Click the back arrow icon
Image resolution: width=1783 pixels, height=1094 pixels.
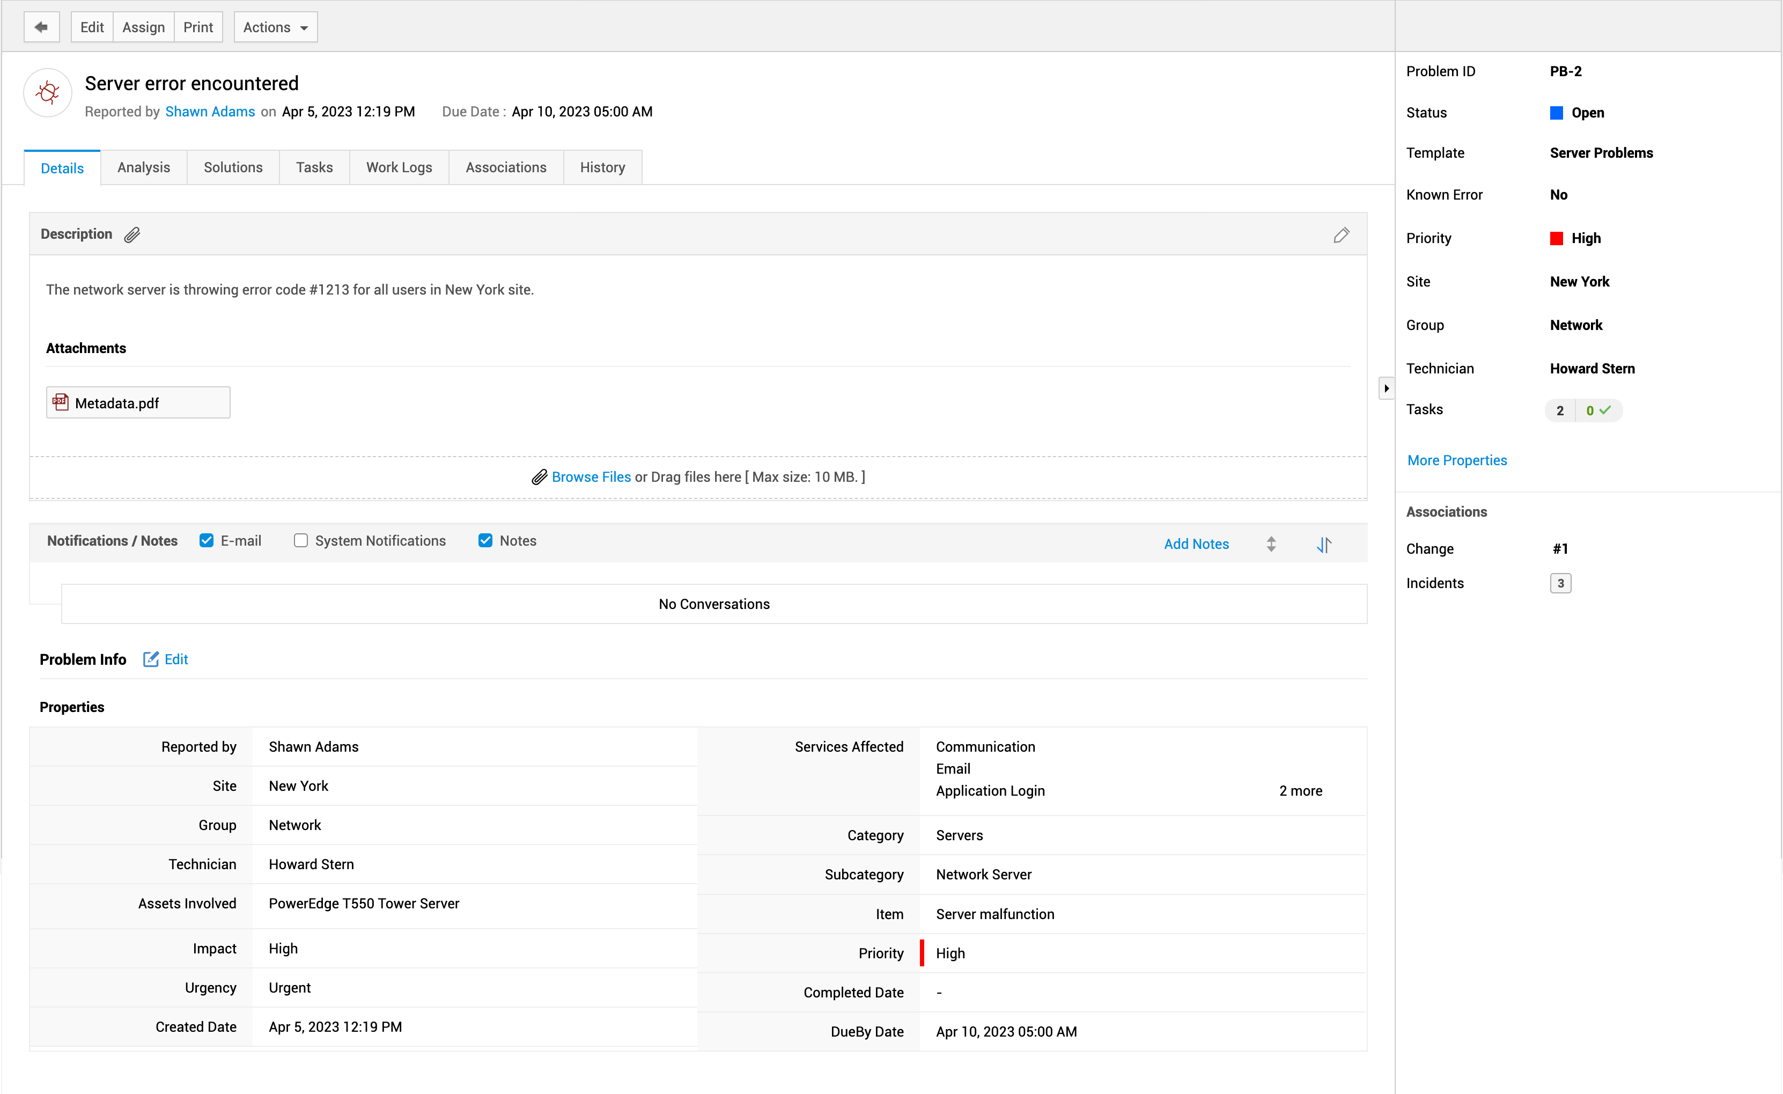[x=41, y=27]
